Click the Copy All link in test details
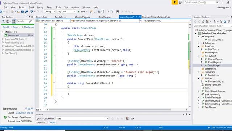 tap(29, 108)
